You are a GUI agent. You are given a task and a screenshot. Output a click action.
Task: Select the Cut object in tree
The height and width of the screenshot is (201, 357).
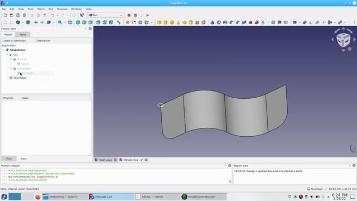pyautogui.click(x=16, y=55)
